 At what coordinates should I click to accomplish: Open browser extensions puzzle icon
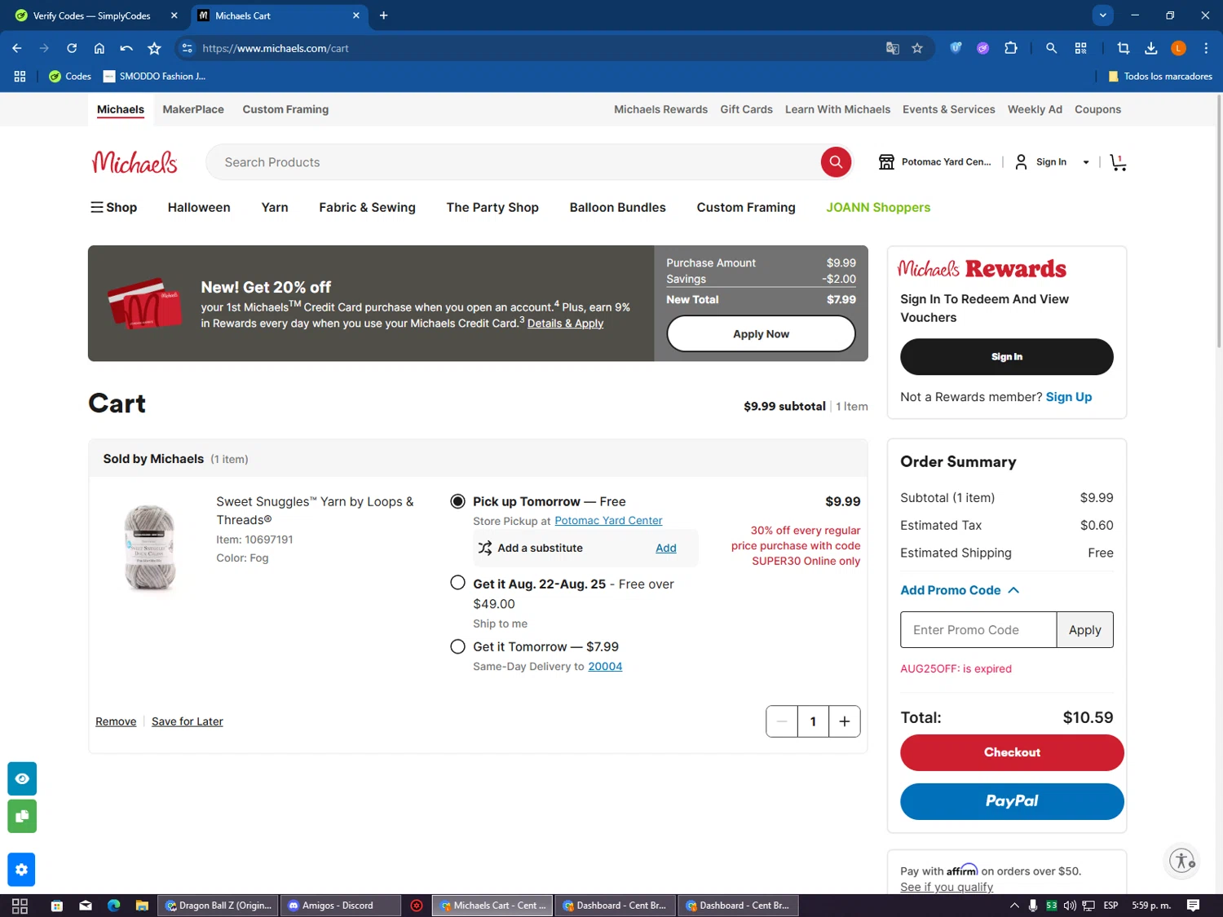tap(1011, 48)
